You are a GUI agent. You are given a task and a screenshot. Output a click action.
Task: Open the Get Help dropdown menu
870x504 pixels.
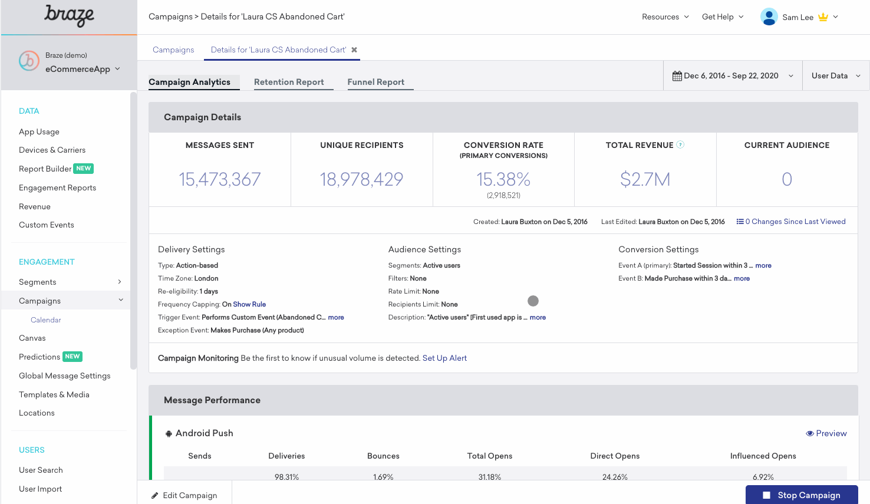723,17
